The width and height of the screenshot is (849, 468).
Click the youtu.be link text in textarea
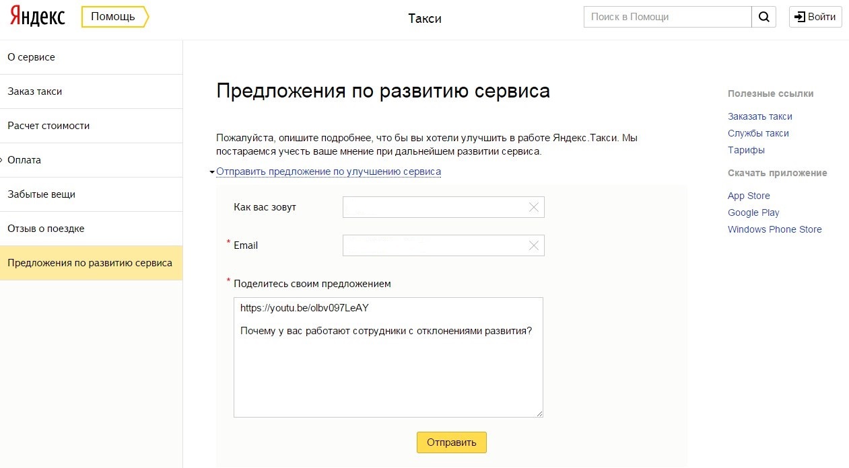point(304,308)
